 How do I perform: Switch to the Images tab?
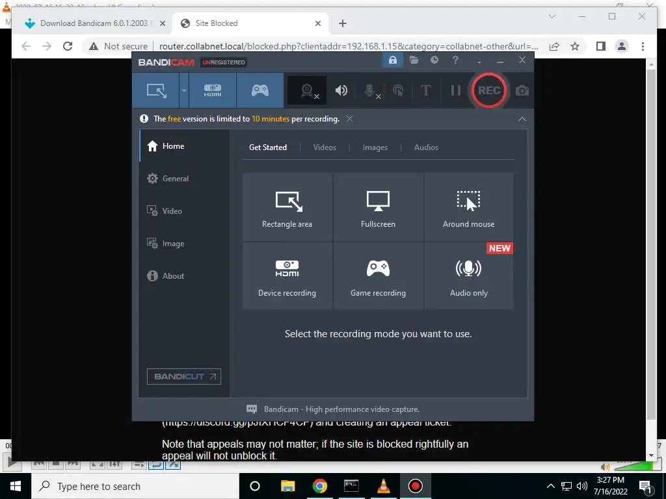coord(375,147)
